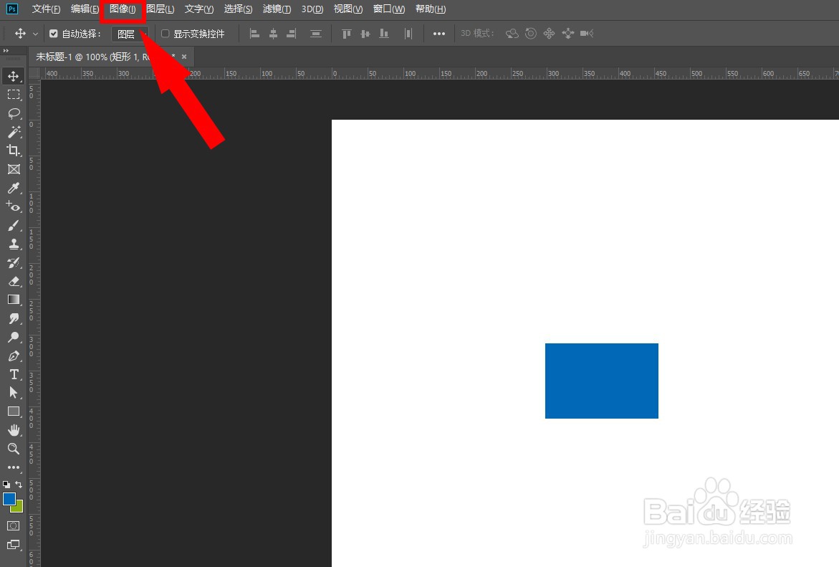
Task: Align bottom edges of layers
Action: 383,34
